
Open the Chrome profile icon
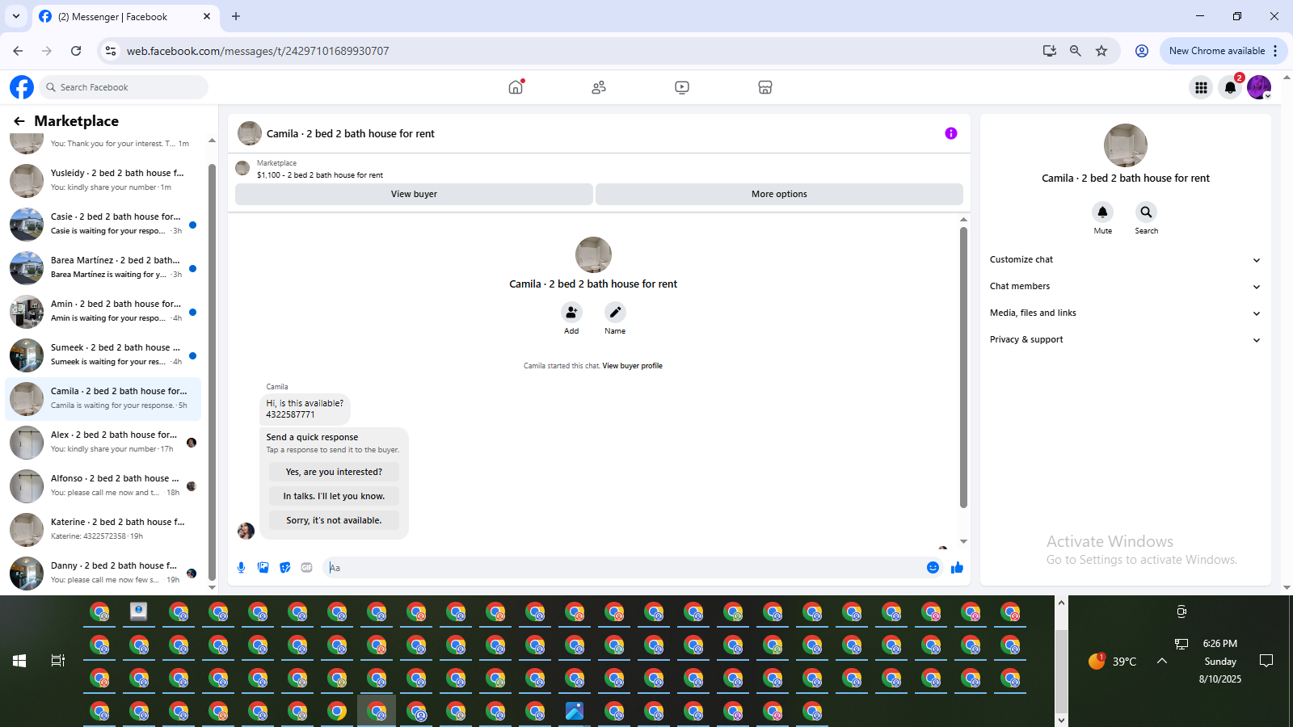tap(1142, 51)
